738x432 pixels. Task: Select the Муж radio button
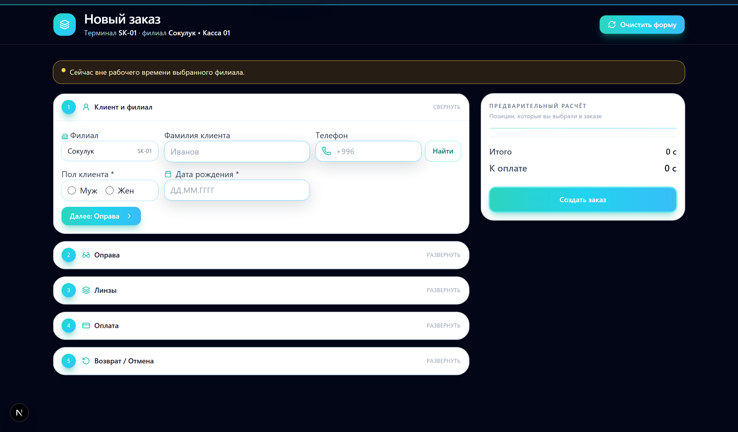point(72,190)
